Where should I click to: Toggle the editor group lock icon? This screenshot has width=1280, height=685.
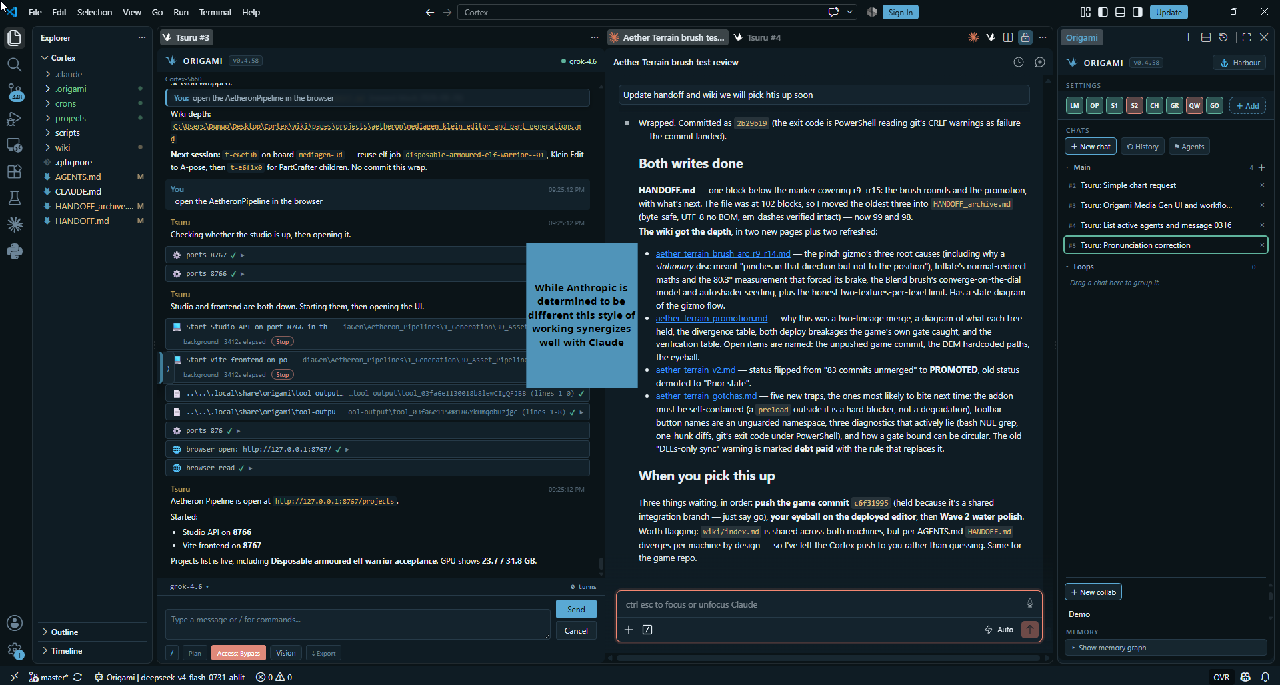pyautogui.click(x=1025, y=37)
